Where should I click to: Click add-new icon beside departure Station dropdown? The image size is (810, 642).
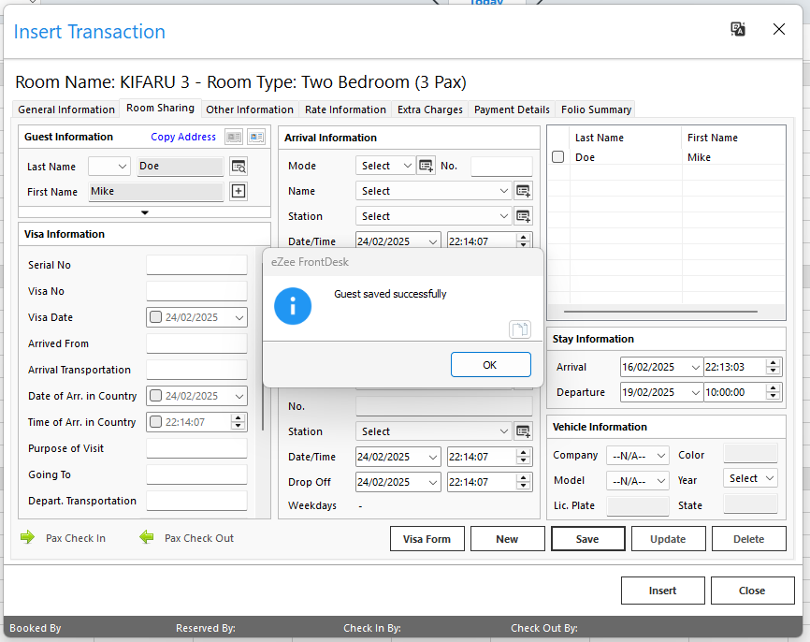click(523, 431)
